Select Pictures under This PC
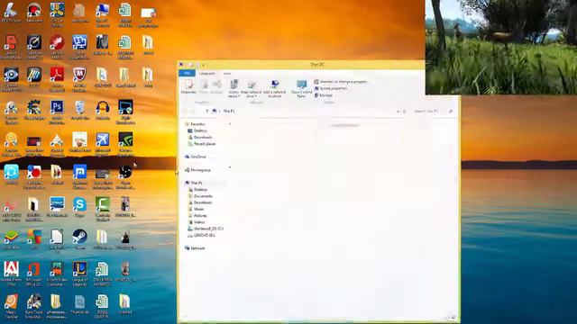The image size is (577, 324). (x=197, y=216)
